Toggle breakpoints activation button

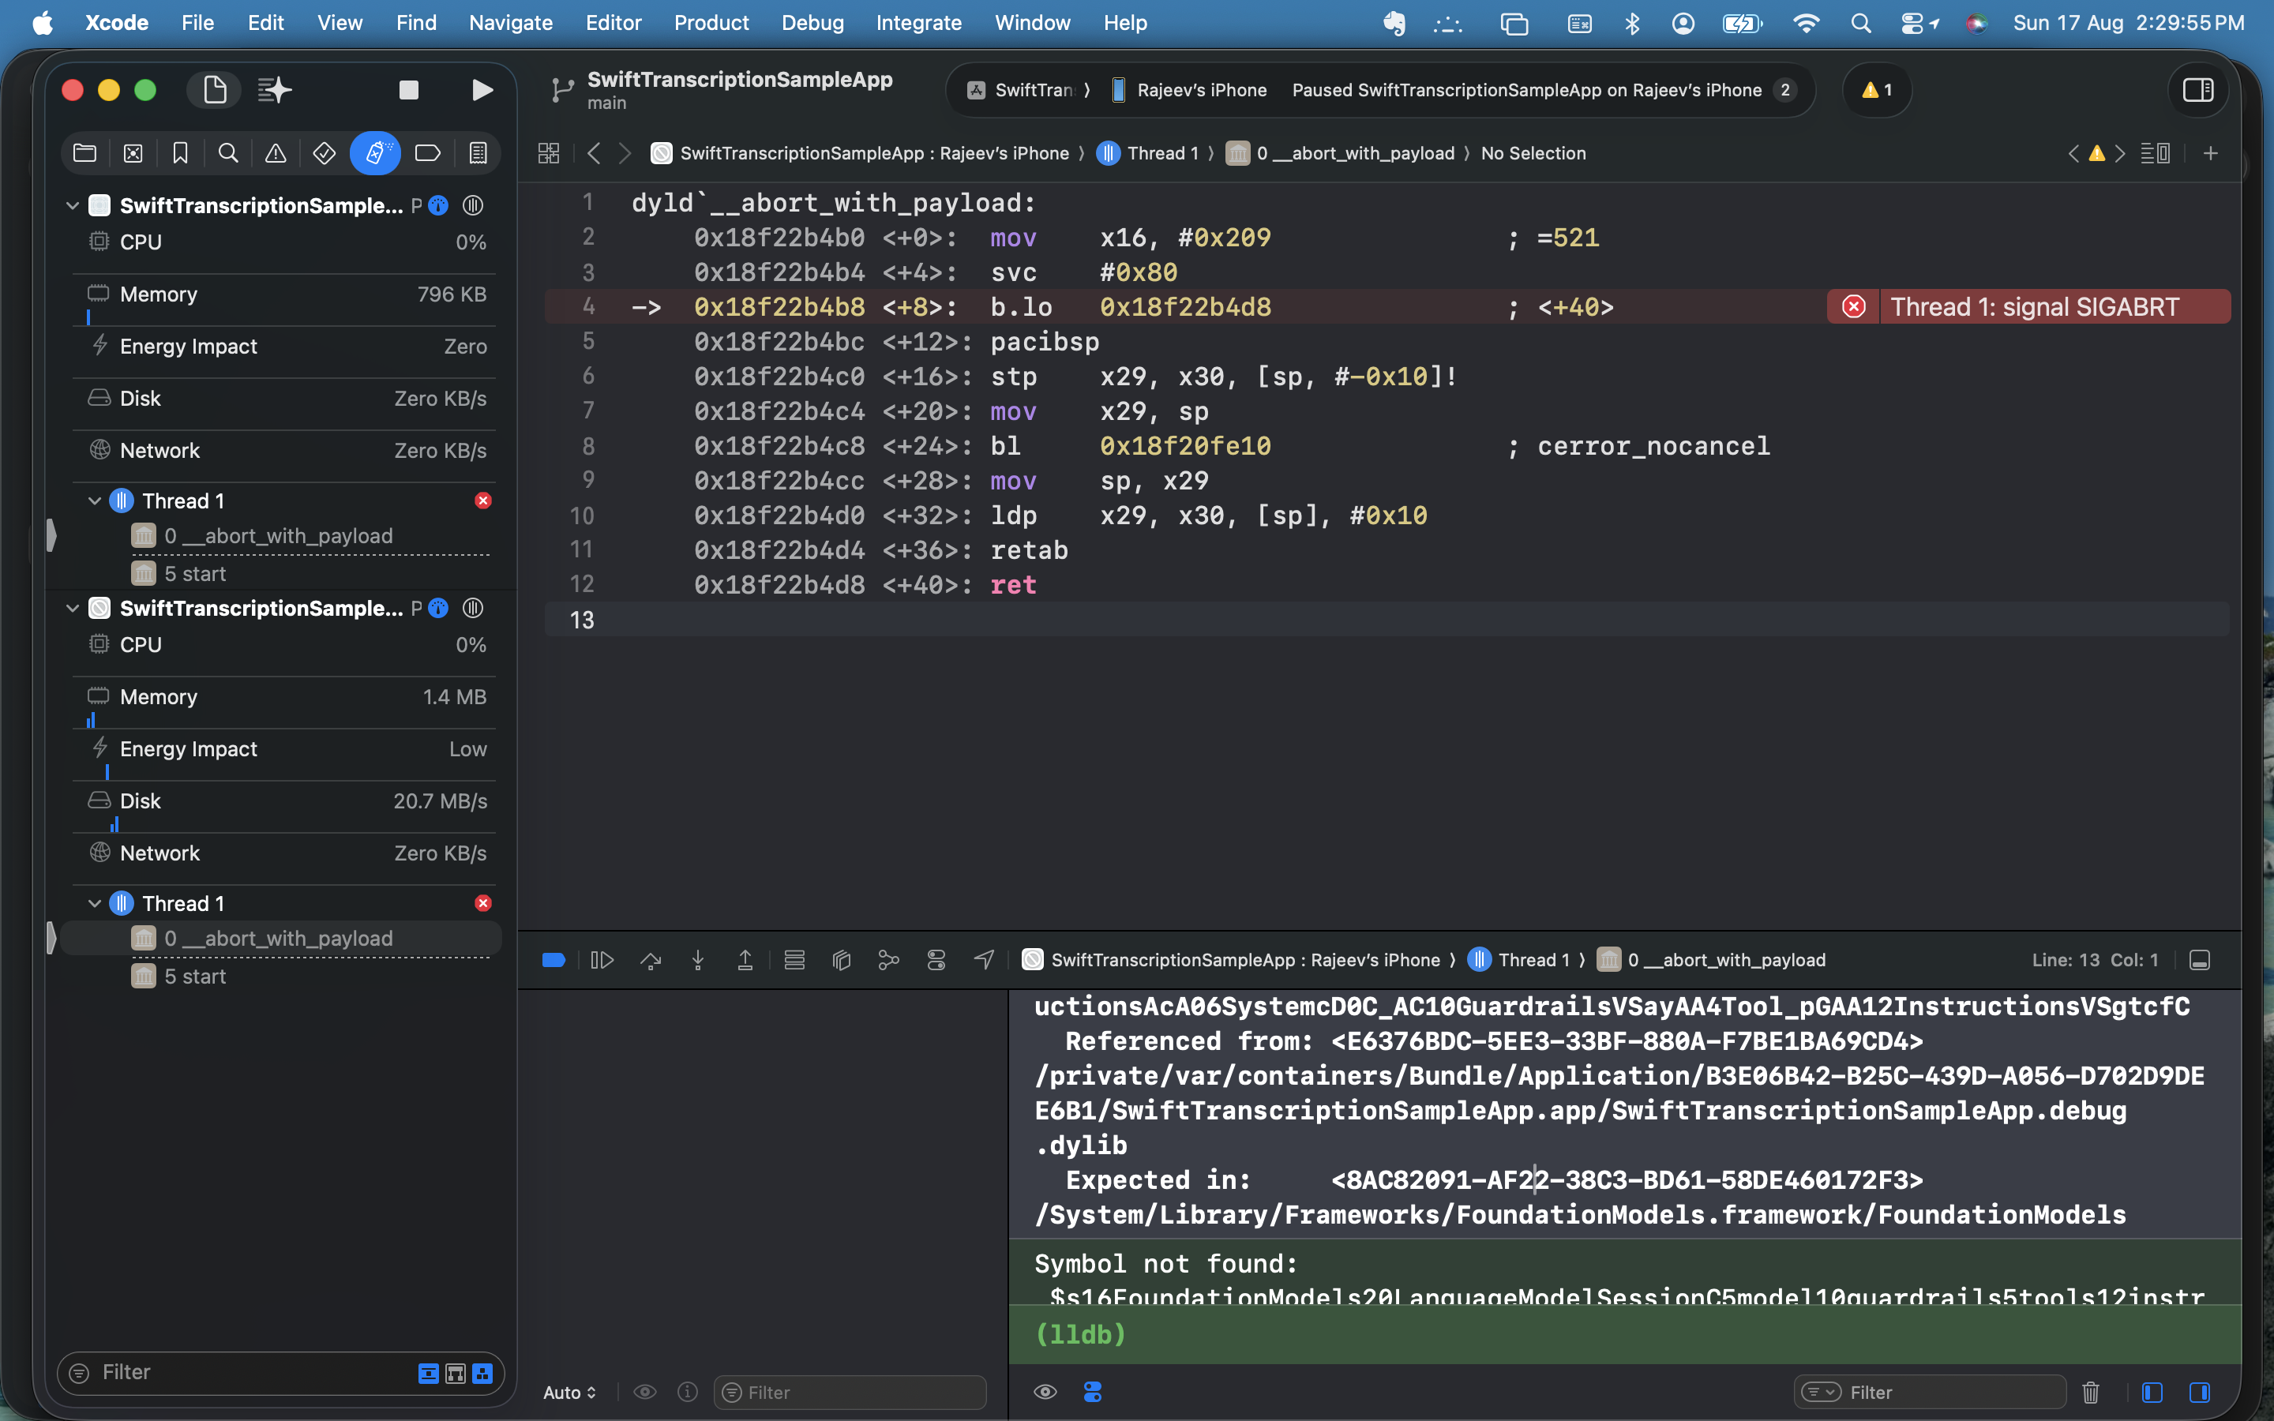pos(553,959)
